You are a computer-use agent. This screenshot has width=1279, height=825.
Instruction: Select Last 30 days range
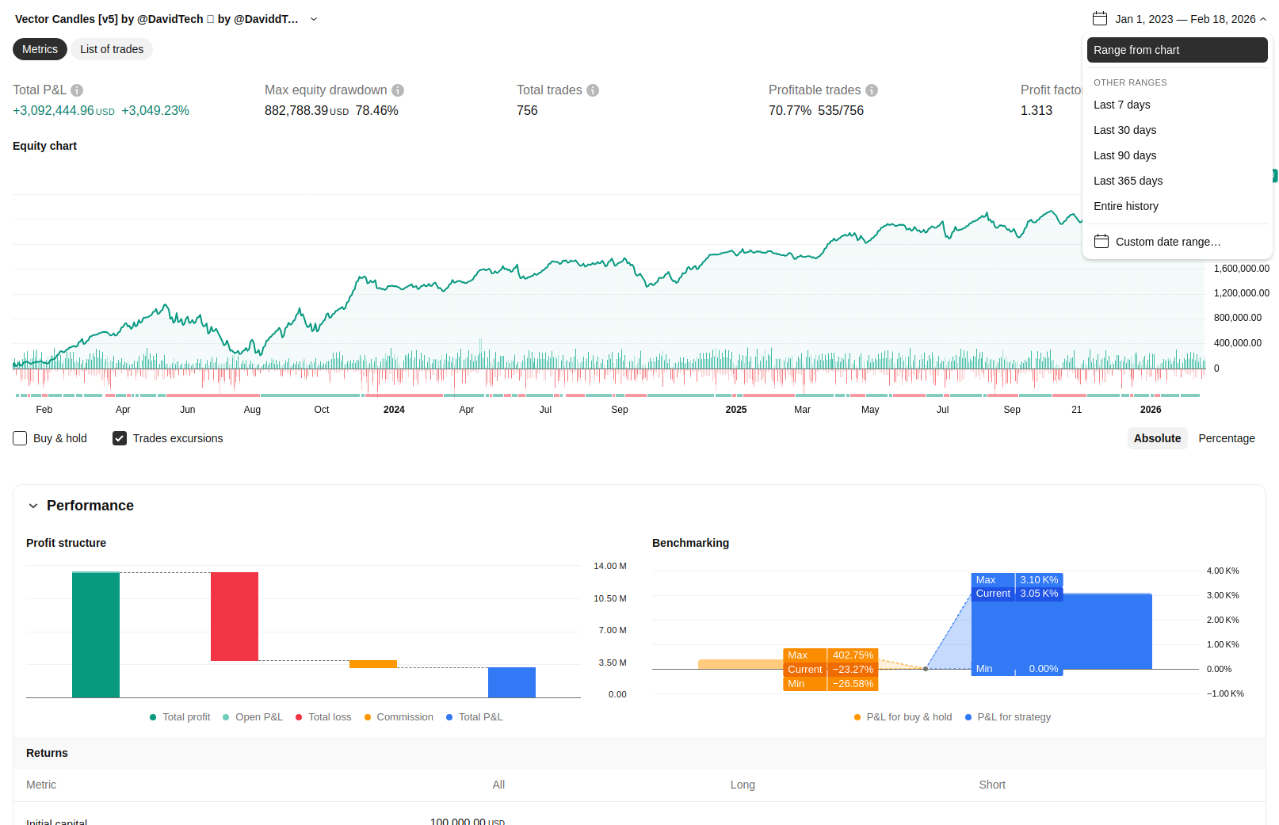click(x=1124, y=130)
